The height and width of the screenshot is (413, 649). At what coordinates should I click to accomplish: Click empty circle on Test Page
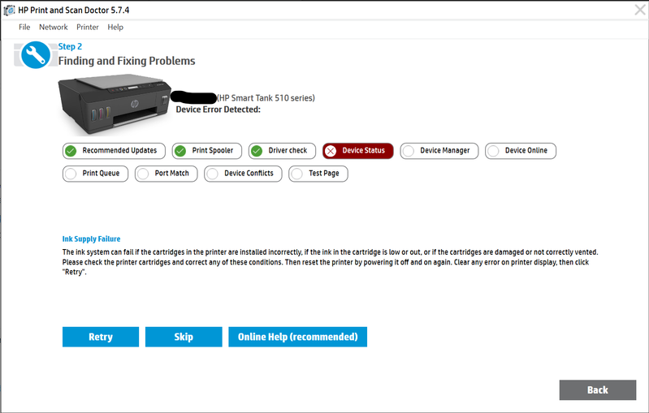(296, 174)
